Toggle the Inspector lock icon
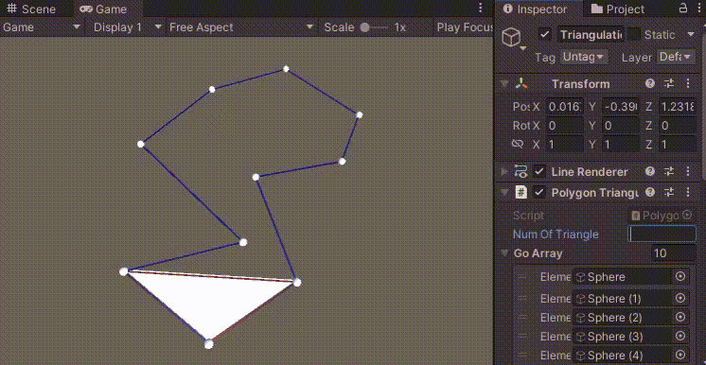The height and width of the screenshot is (365, 706). [683, 9]
